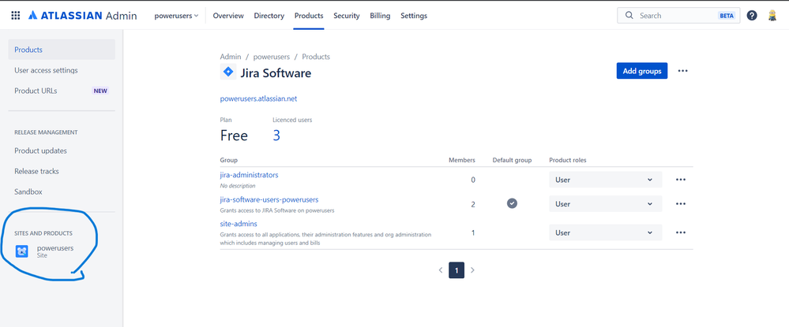
Task: Open product role dropdown for site-admins
Action: (x=605, y=233)
